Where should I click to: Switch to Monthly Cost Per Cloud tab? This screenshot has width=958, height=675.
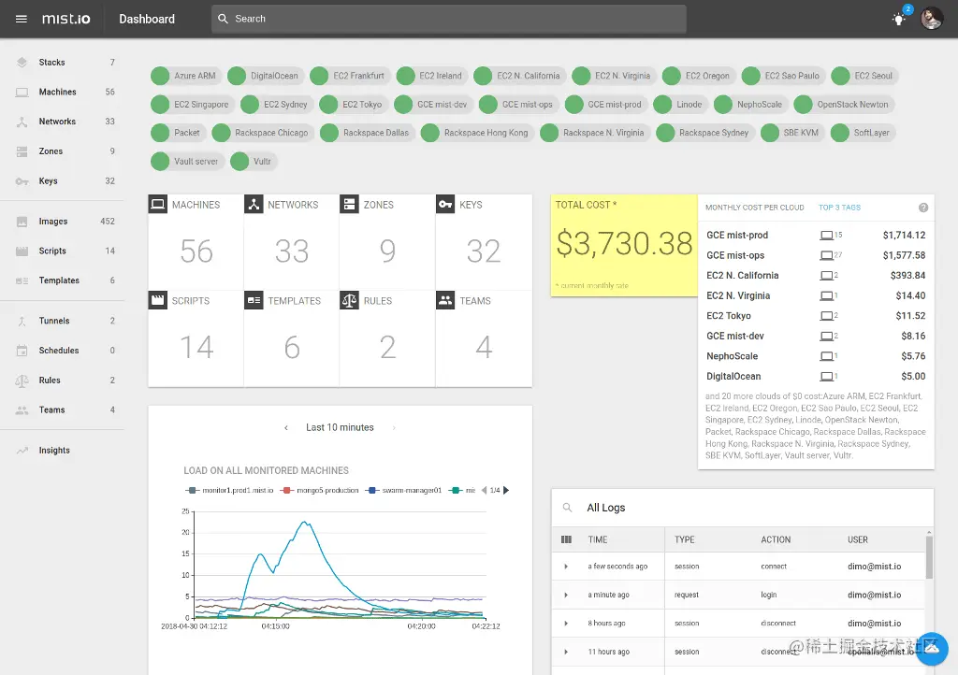(755, 208)
